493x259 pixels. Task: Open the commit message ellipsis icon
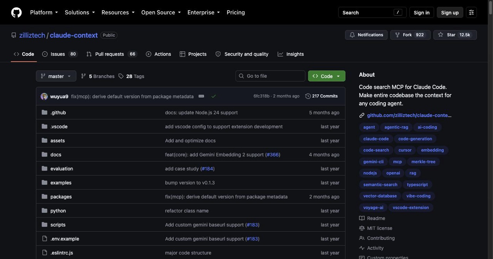click(201, 96)
